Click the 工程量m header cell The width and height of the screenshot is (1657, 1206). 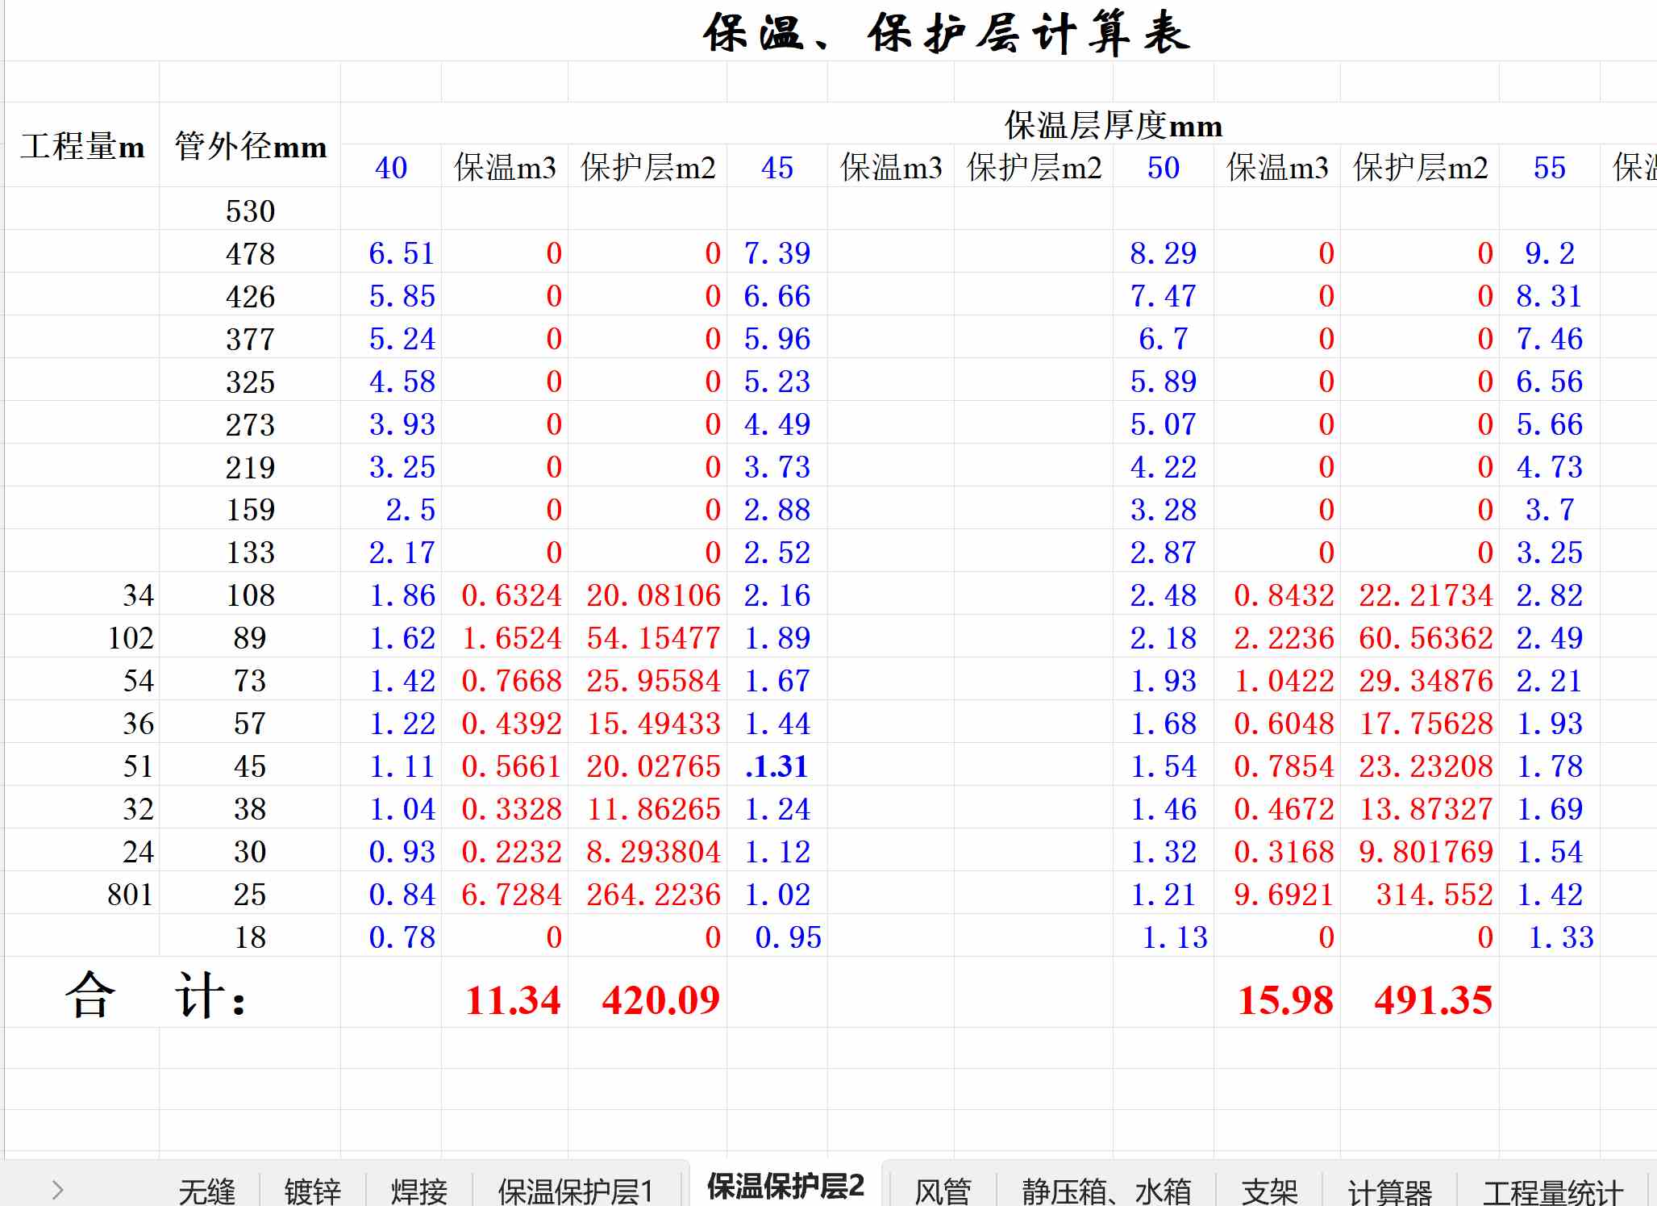(82, 146)
